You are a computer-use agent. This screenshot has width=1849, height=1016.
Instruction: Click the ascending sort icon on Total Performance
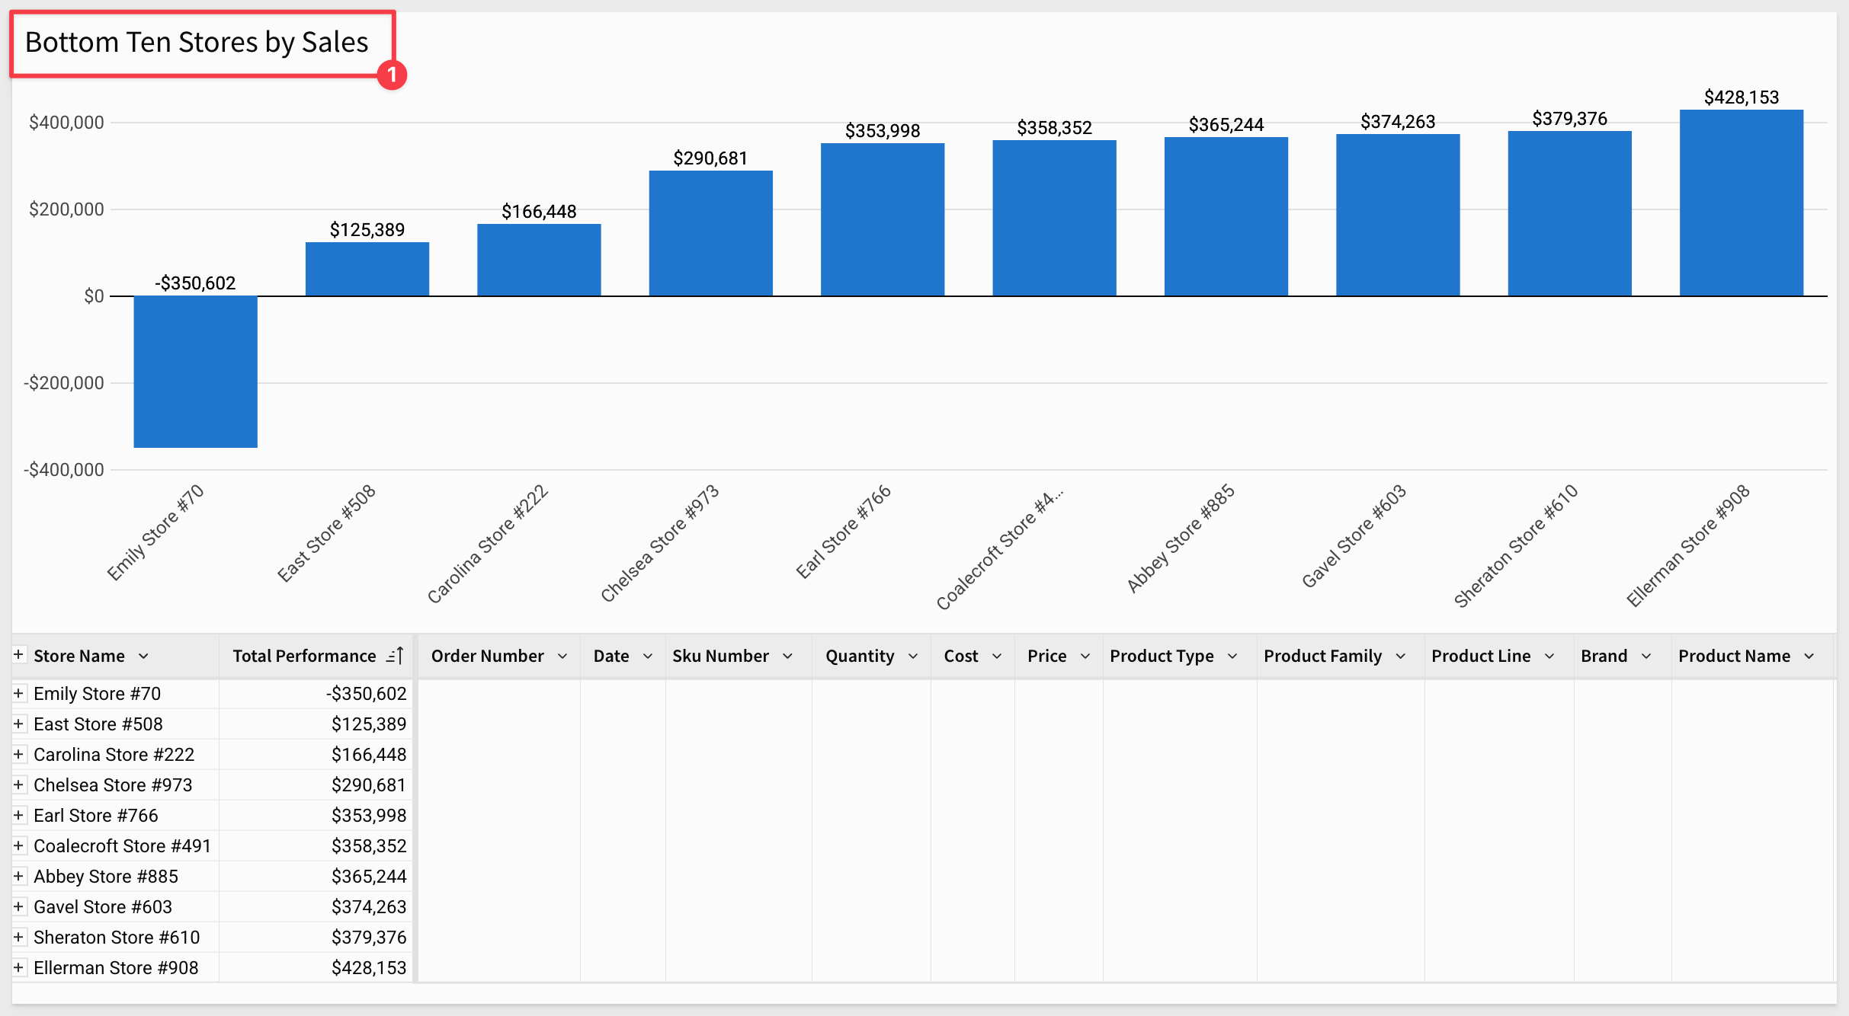[x=395, y=656]
